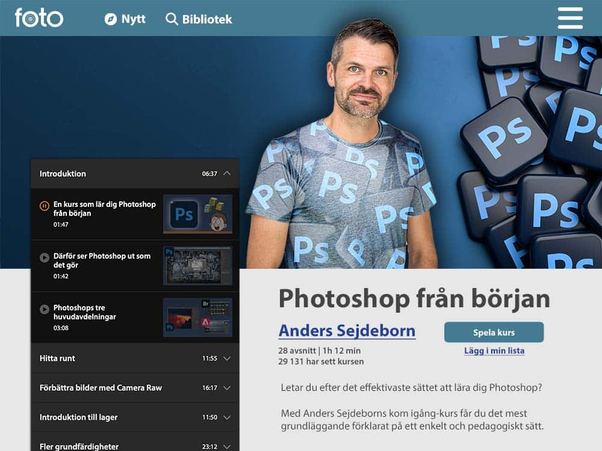Open the foto logo home link
This screenshot has height=451, width=602.
coord(39,18)
